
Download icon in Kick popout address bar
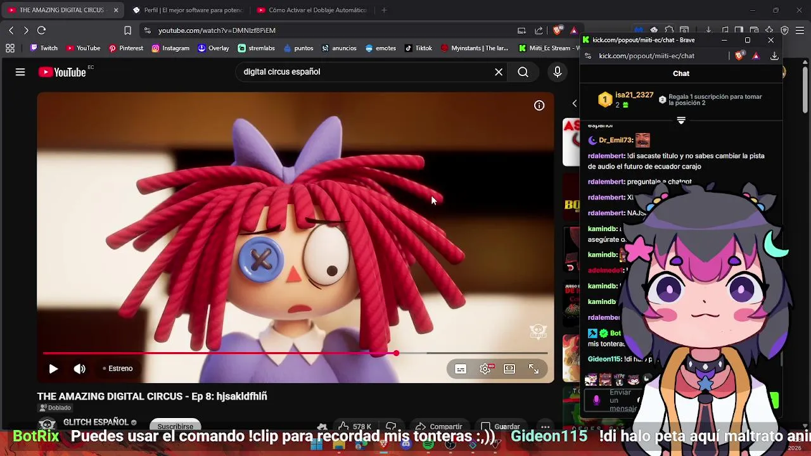[774, 56]
